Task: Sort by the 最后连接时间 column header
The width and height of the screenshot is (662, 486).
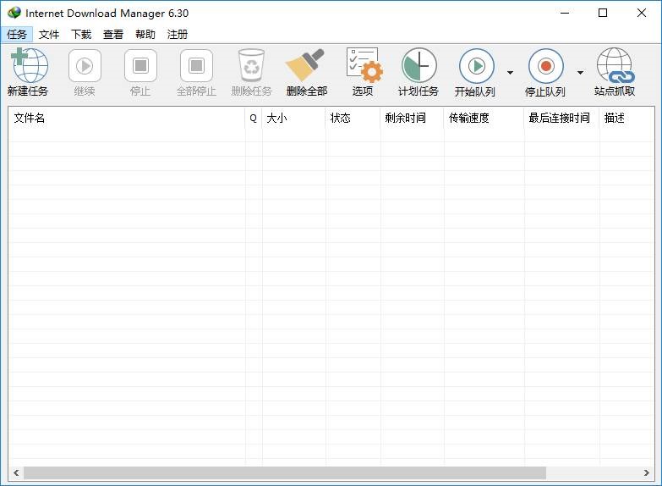Action: (x=562, y=118)
